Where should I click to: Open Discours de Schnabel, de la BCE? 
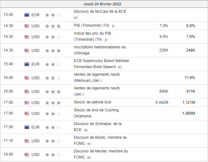point(97,124)
